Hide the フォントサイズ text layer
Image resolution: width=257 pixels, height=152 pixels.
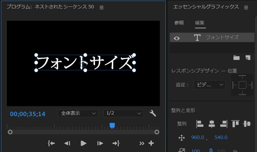[177, 38]
